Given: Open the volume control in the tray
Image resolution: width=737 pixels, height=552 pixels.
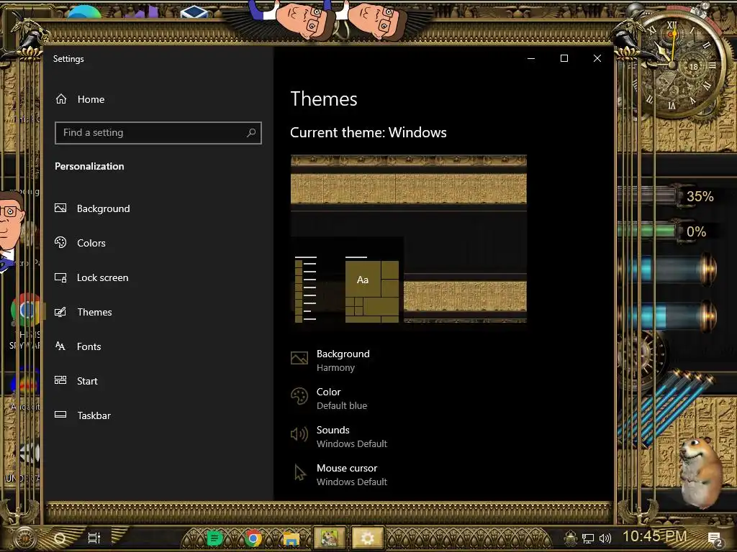Looking at the screenshot, I should (605, 538).
